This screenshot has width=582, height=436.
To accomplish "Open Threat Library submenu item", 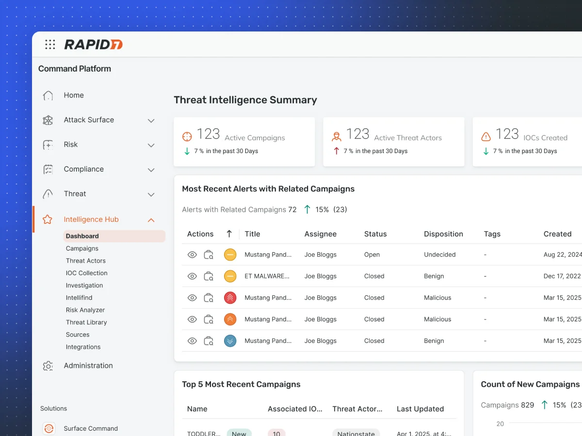I will (86, 322).
